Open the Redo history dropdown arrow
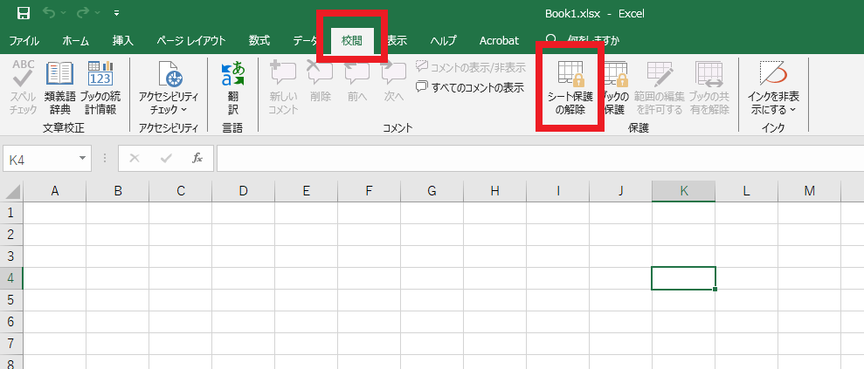The height and width of the screenshot is (369, 864). 98,13
